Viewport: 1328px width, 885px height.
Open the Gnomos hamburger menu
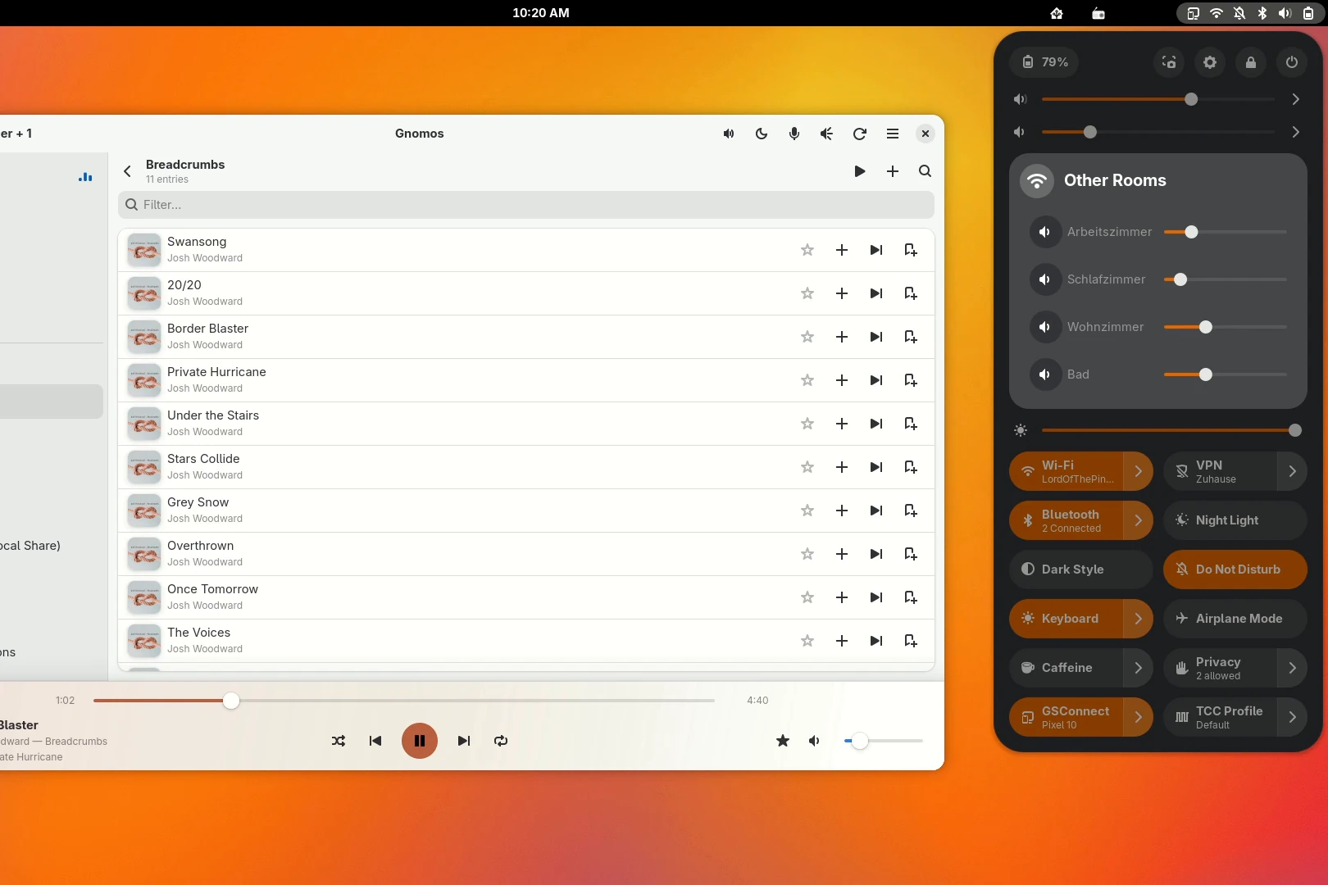coord(893,134)
